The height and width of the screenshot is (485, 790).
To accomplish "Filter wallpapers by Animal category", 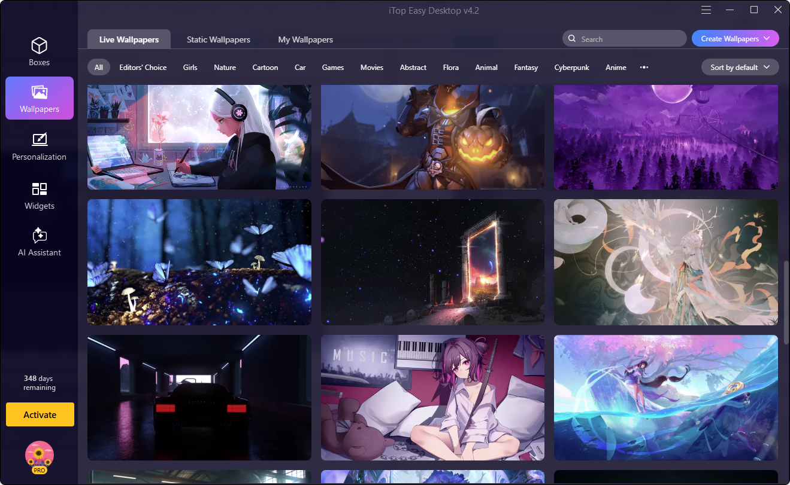I will click(x=486, y=68).
